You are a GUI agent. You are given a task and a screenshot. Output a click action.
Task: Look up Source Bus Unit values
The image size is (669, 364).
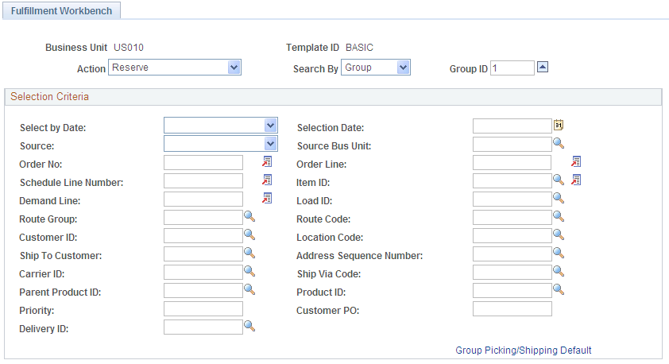point(559,143)
